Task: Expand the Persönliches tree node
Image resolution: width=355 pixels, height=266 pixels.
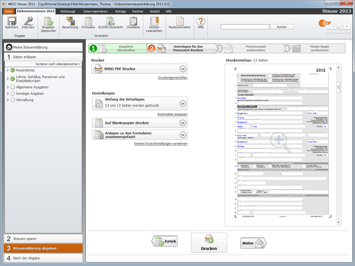Action: 8,70
